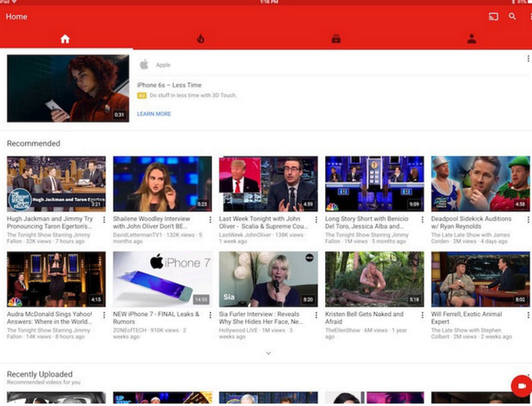Image resolution: width=532 pixels, height=406 pixels.
Task: Play the iPhone 6s ad thumbnail
Action: (68, 88)
